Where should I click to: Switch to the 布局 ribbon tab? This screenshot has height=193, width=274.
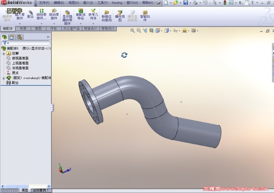(23, 29)
